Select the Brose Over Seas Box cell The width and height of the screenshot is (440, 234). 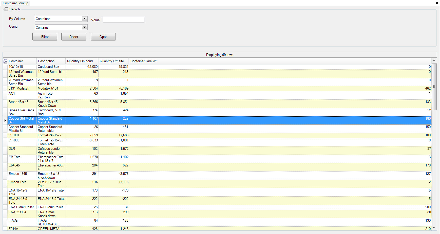click(22, 112)
